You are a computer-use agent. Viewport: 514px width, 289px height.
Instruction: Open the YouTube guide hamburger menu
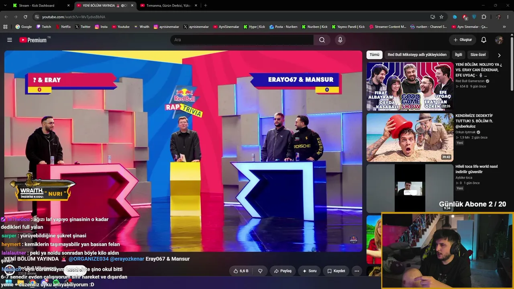coord(10,40)
